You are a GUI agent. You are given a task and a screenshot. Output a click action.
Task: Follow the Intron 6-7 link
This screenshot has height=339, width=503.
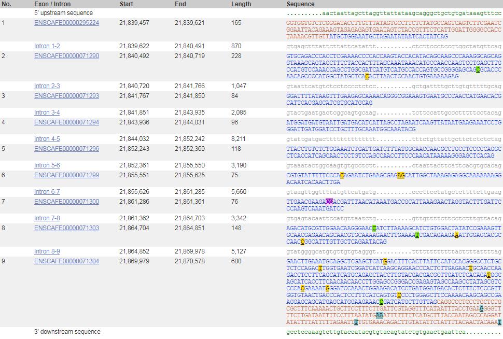47,192
